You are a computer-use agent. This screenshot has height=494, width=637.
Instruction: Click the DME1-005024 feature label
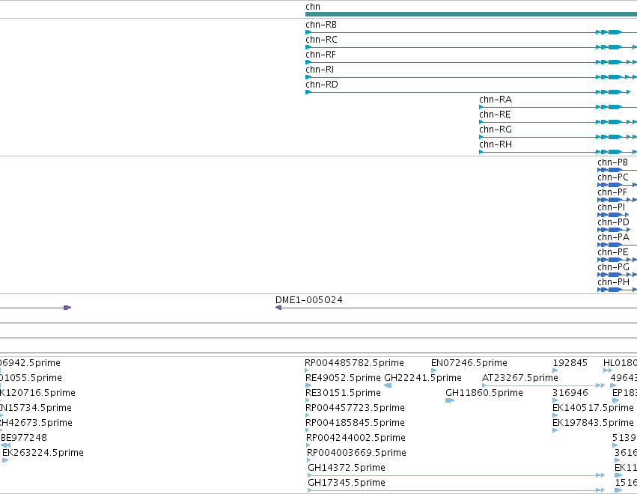pos(308,300)
